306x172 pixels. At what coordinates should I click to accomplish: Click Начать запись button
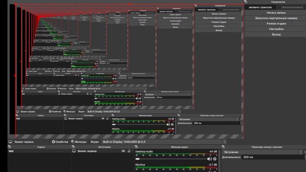[276, 13]
